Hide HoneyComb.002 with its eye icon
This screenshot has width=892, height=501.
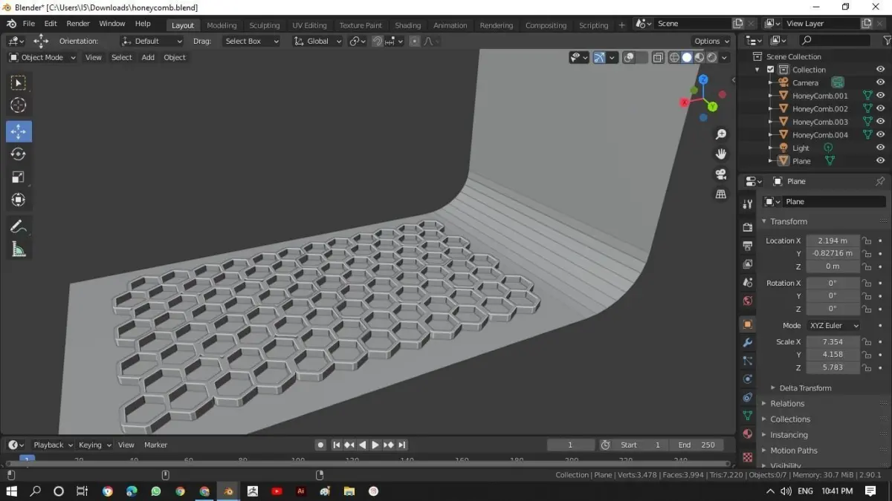tap(880, 108)
